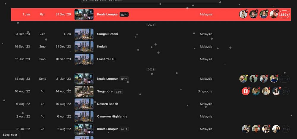Open the highlighted Kuala Lumpur 1 Jan trip thumbnail
The image size is (297, 139).
coord(84,14)
